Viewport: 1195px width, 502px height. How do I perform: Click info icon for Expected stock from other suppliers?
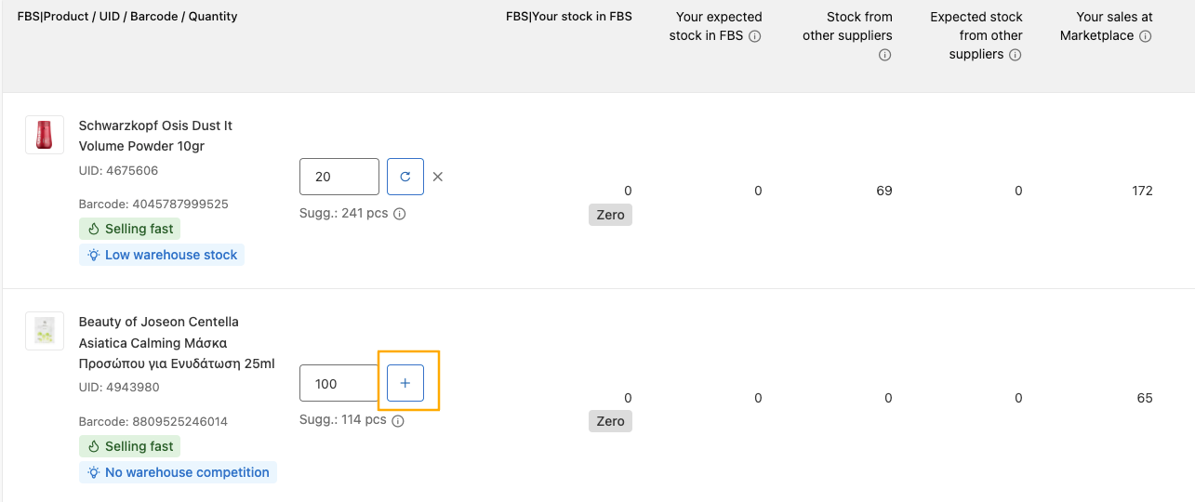pyautogui.click(x=1016, y=55)
